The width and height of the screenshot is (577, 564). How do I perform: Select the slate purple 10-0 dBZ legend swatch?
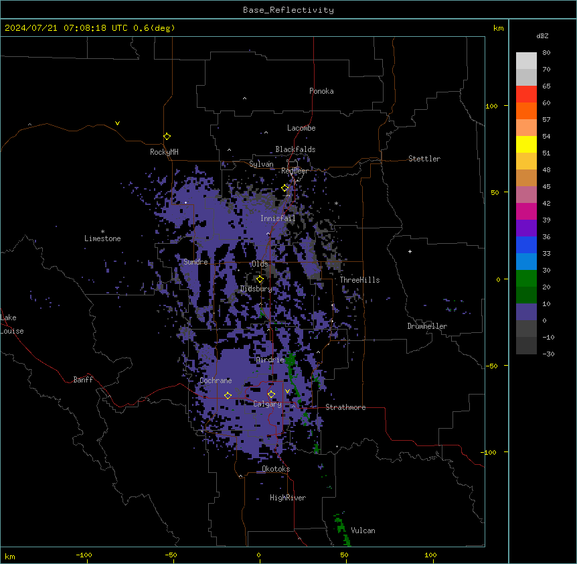pyautogui.click(x=526, y=312)
